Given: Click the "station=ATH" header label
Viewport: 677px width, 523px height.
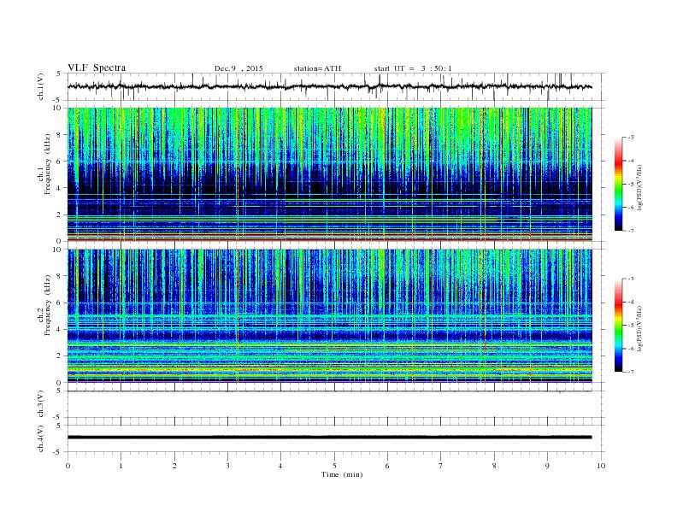Looking at the screenshot, I should [317, 68].
